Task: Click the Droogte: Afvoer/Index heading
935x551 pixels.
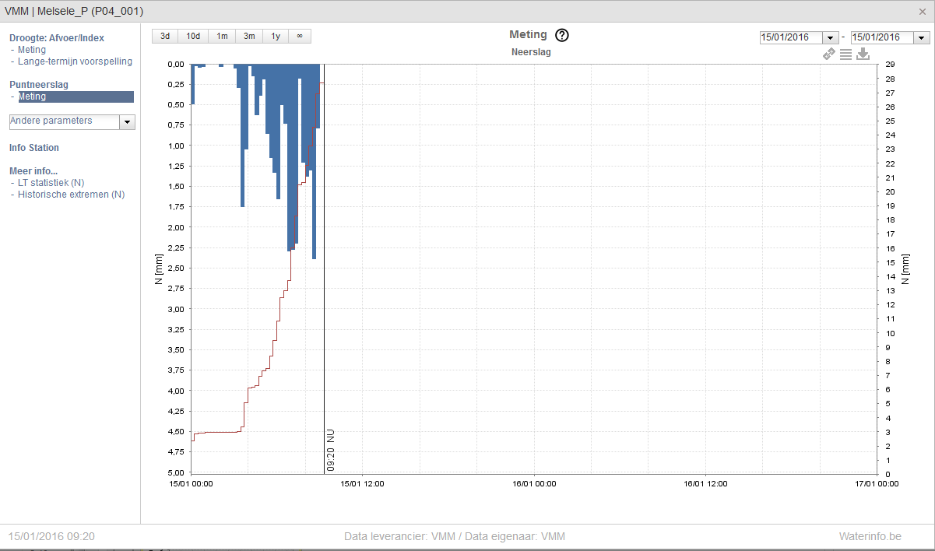Action: pyautogui.click(x=57, y=38)
